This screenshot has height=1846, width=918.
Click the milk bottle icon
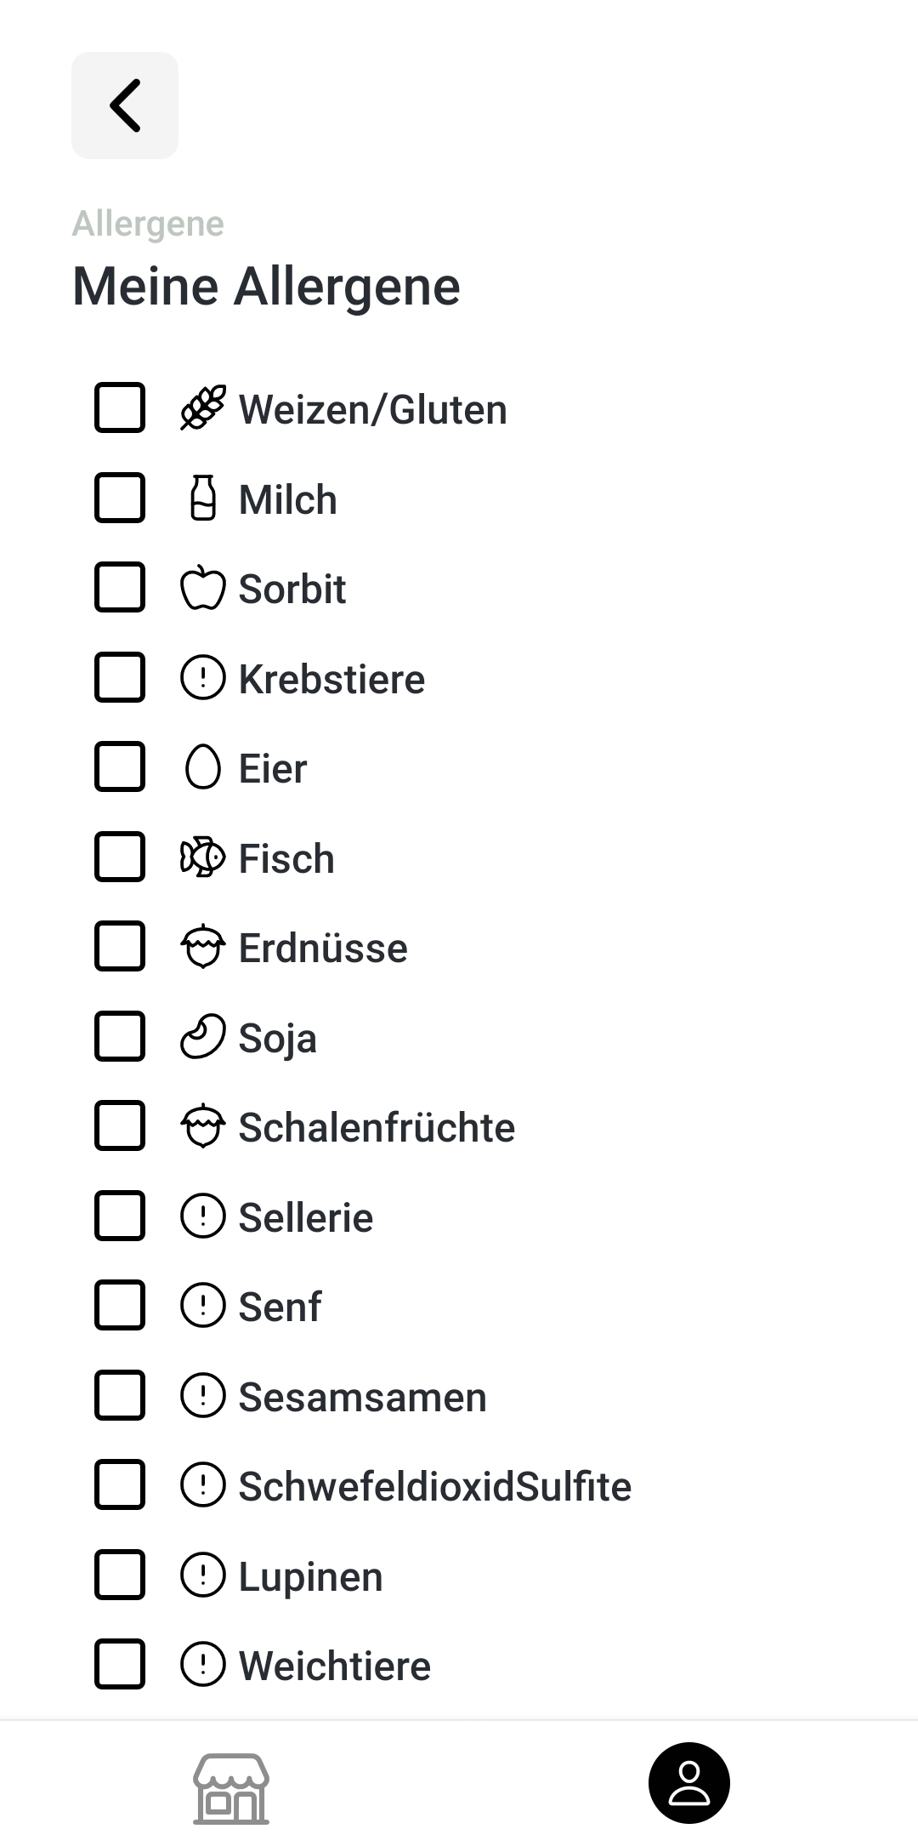[203, 498]
